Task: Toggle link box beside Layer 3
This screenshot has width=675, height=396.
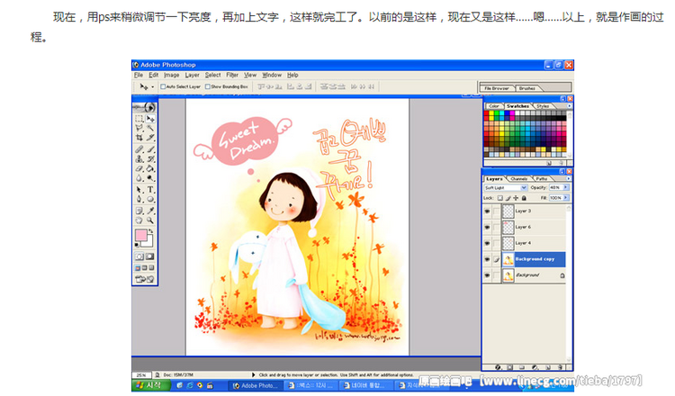Action: [x=496, y=211]
